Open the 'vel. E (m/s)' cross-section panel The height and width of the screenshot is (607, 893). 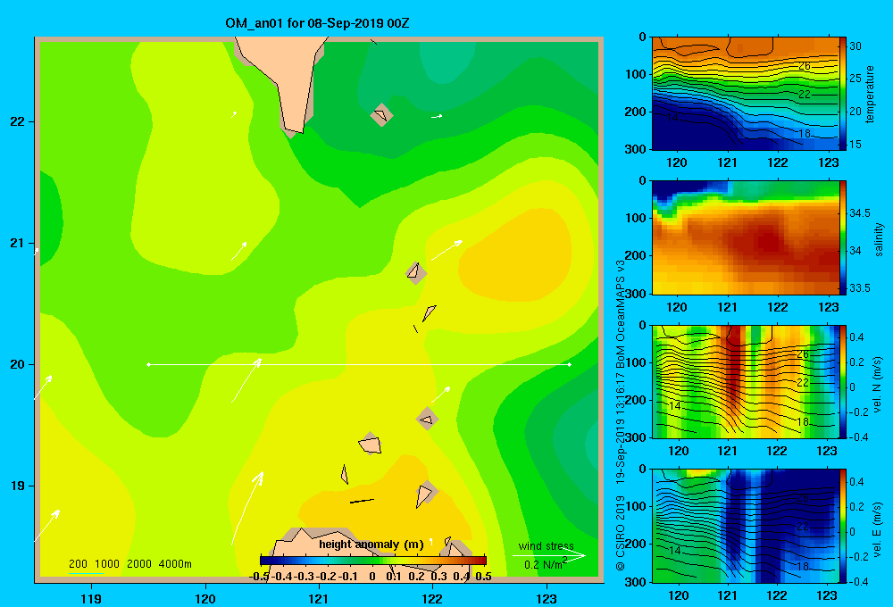(745, 526)
